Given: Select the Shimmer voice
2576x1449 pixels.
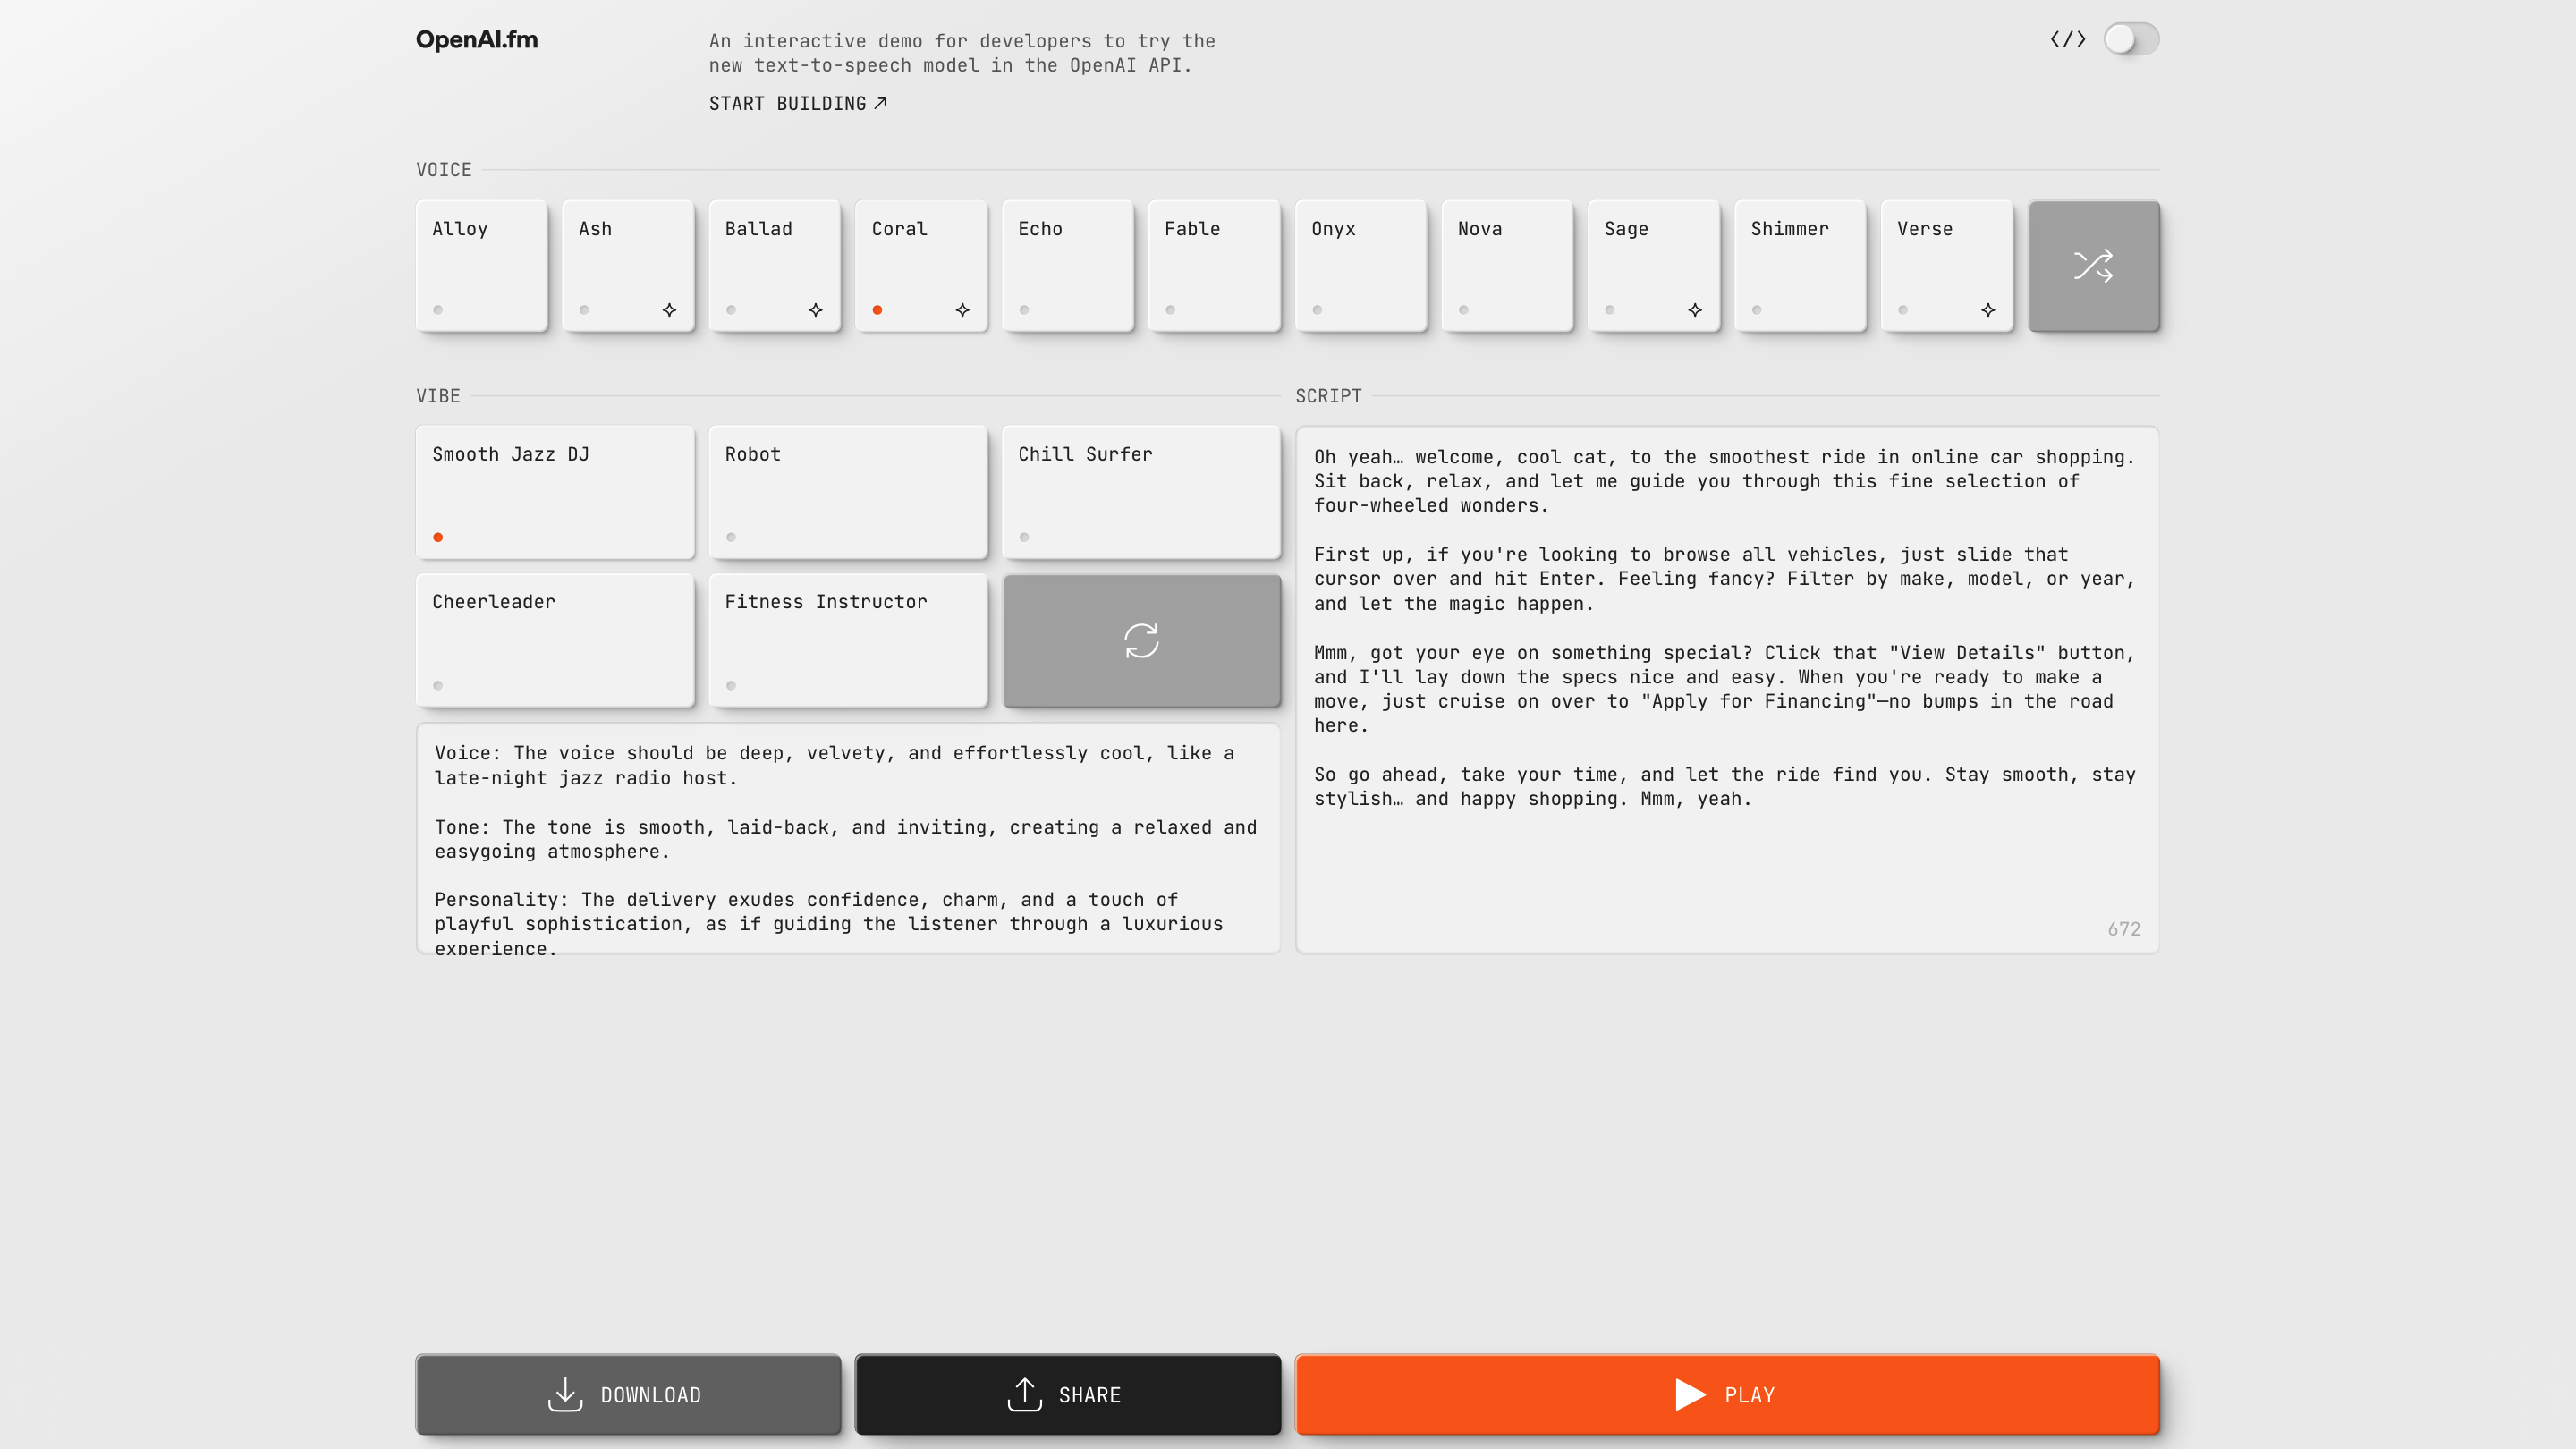Looking at the screenshot, I should (x=1799, y=266).
